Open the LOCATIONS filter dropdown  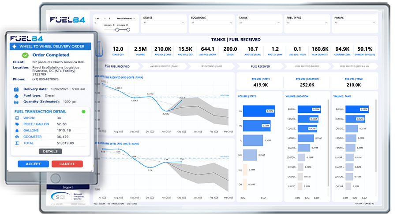[x=212, y=23]
